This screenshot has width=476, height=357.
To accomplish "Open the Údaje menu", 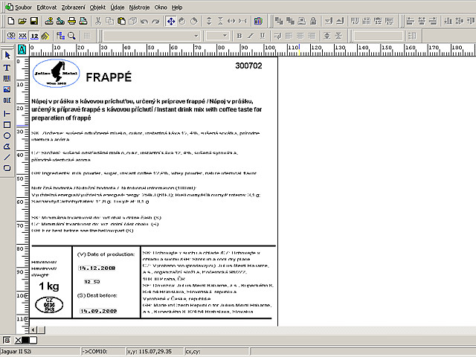I will [x=118, y=7].
